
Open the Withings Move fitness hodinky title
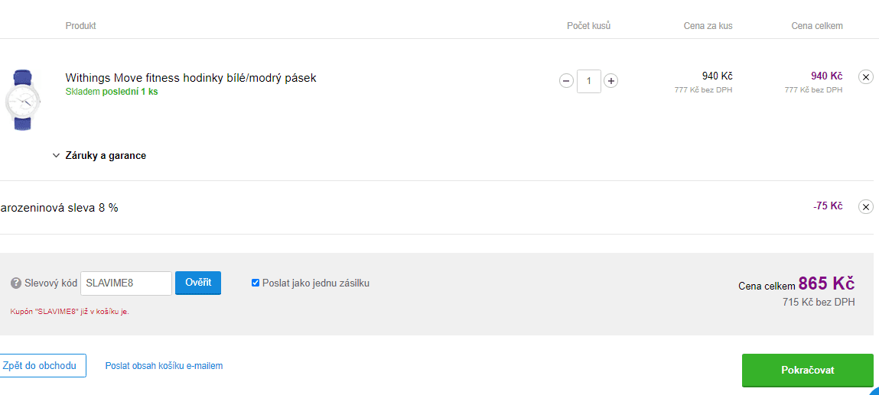tap(191, 78)
